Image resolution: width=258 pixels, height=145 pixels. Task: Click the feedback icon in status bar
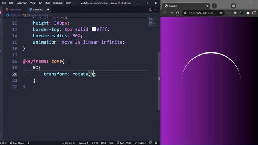click(x=150, y=143)
